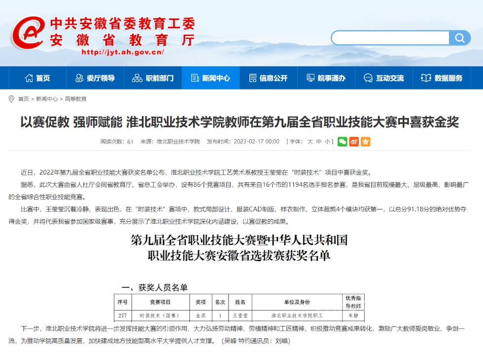Go to 首页 in the navigation bar
Image resolution: width=483 pixels, height=355 pixels.
pos(37,78)
